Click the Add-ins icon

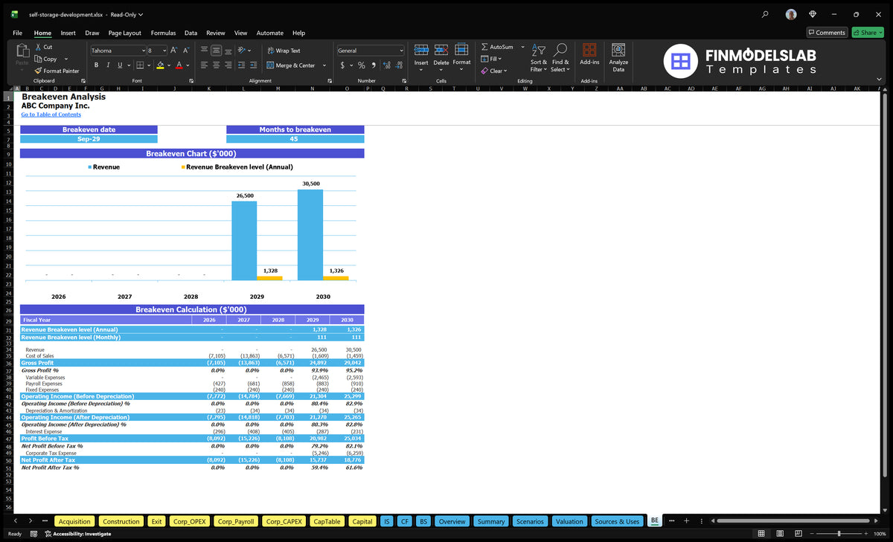coord(589,50)
